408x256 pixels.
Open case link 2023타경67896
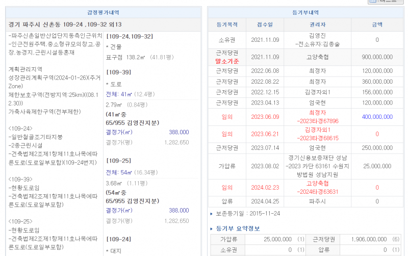318,121
